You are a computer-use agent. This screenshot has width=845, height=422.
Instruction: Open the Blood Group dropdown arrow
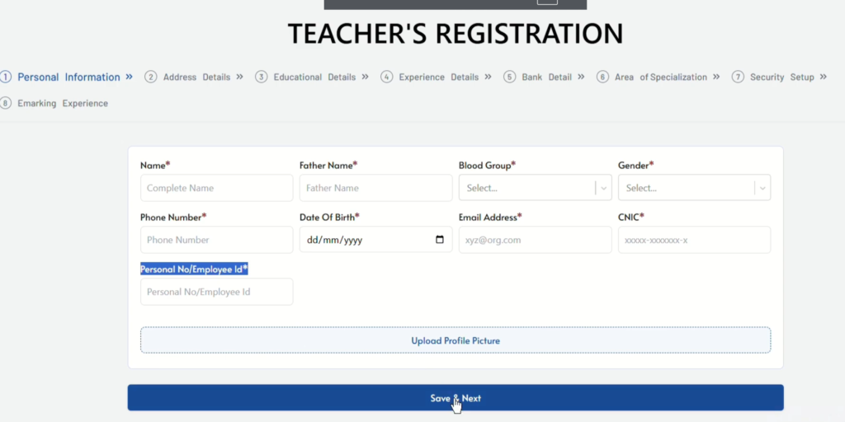(x=604, y=188)
